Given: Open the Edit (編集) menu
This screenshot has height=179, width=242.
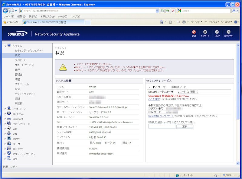Looking at the screenshot, I should click(21, 17).
